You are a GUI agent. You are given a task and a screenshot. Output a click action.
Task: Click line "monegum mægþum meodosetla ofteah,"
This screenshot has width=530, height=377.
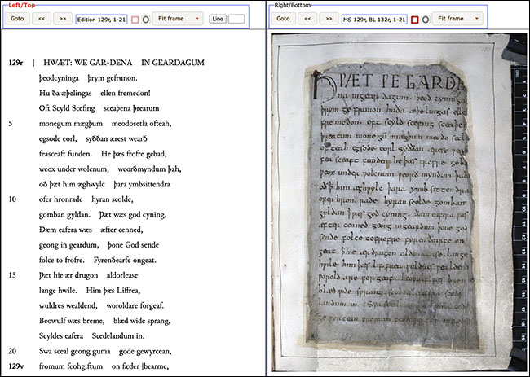tap(105, 124)
